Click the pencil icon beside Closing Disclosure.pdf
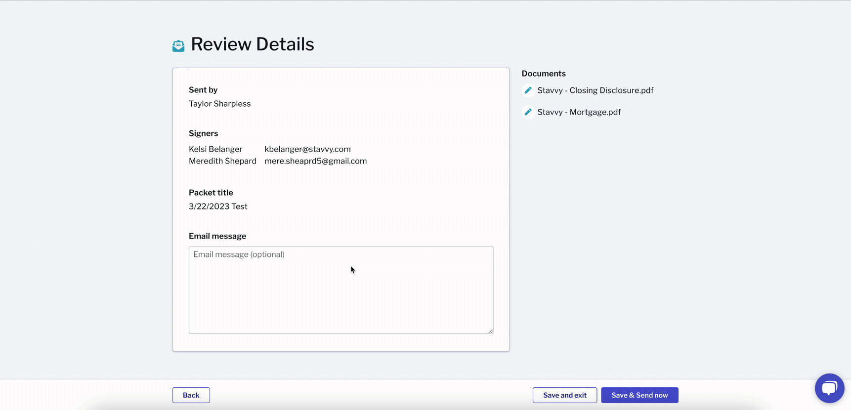851x410 pixels. [x=528, y=90]
